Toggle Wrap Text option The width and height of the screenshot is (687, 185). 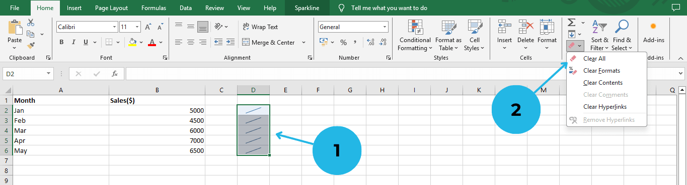(x=260, y=27)
